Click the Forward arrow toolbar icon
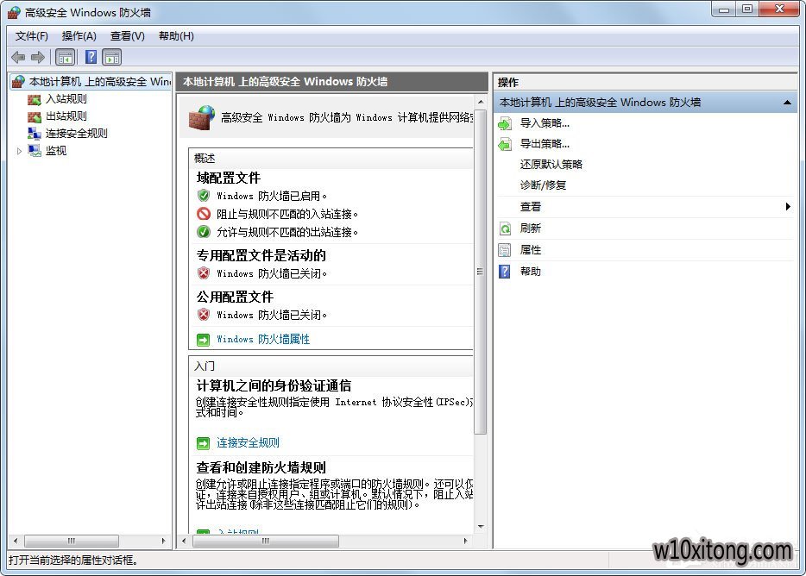 [x=37, y=57]
